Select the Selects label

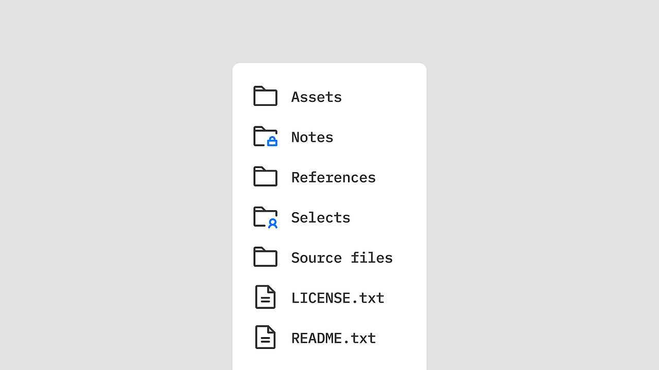(x=321, y=217)
